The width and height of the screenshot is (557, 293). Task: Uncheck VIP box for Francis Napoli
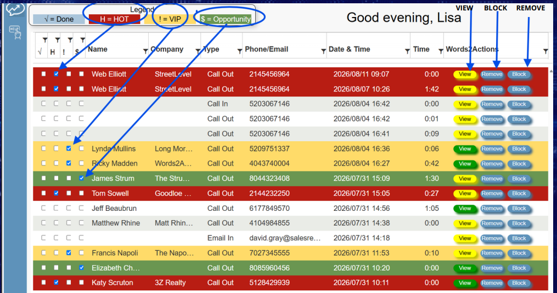[69, 252]
